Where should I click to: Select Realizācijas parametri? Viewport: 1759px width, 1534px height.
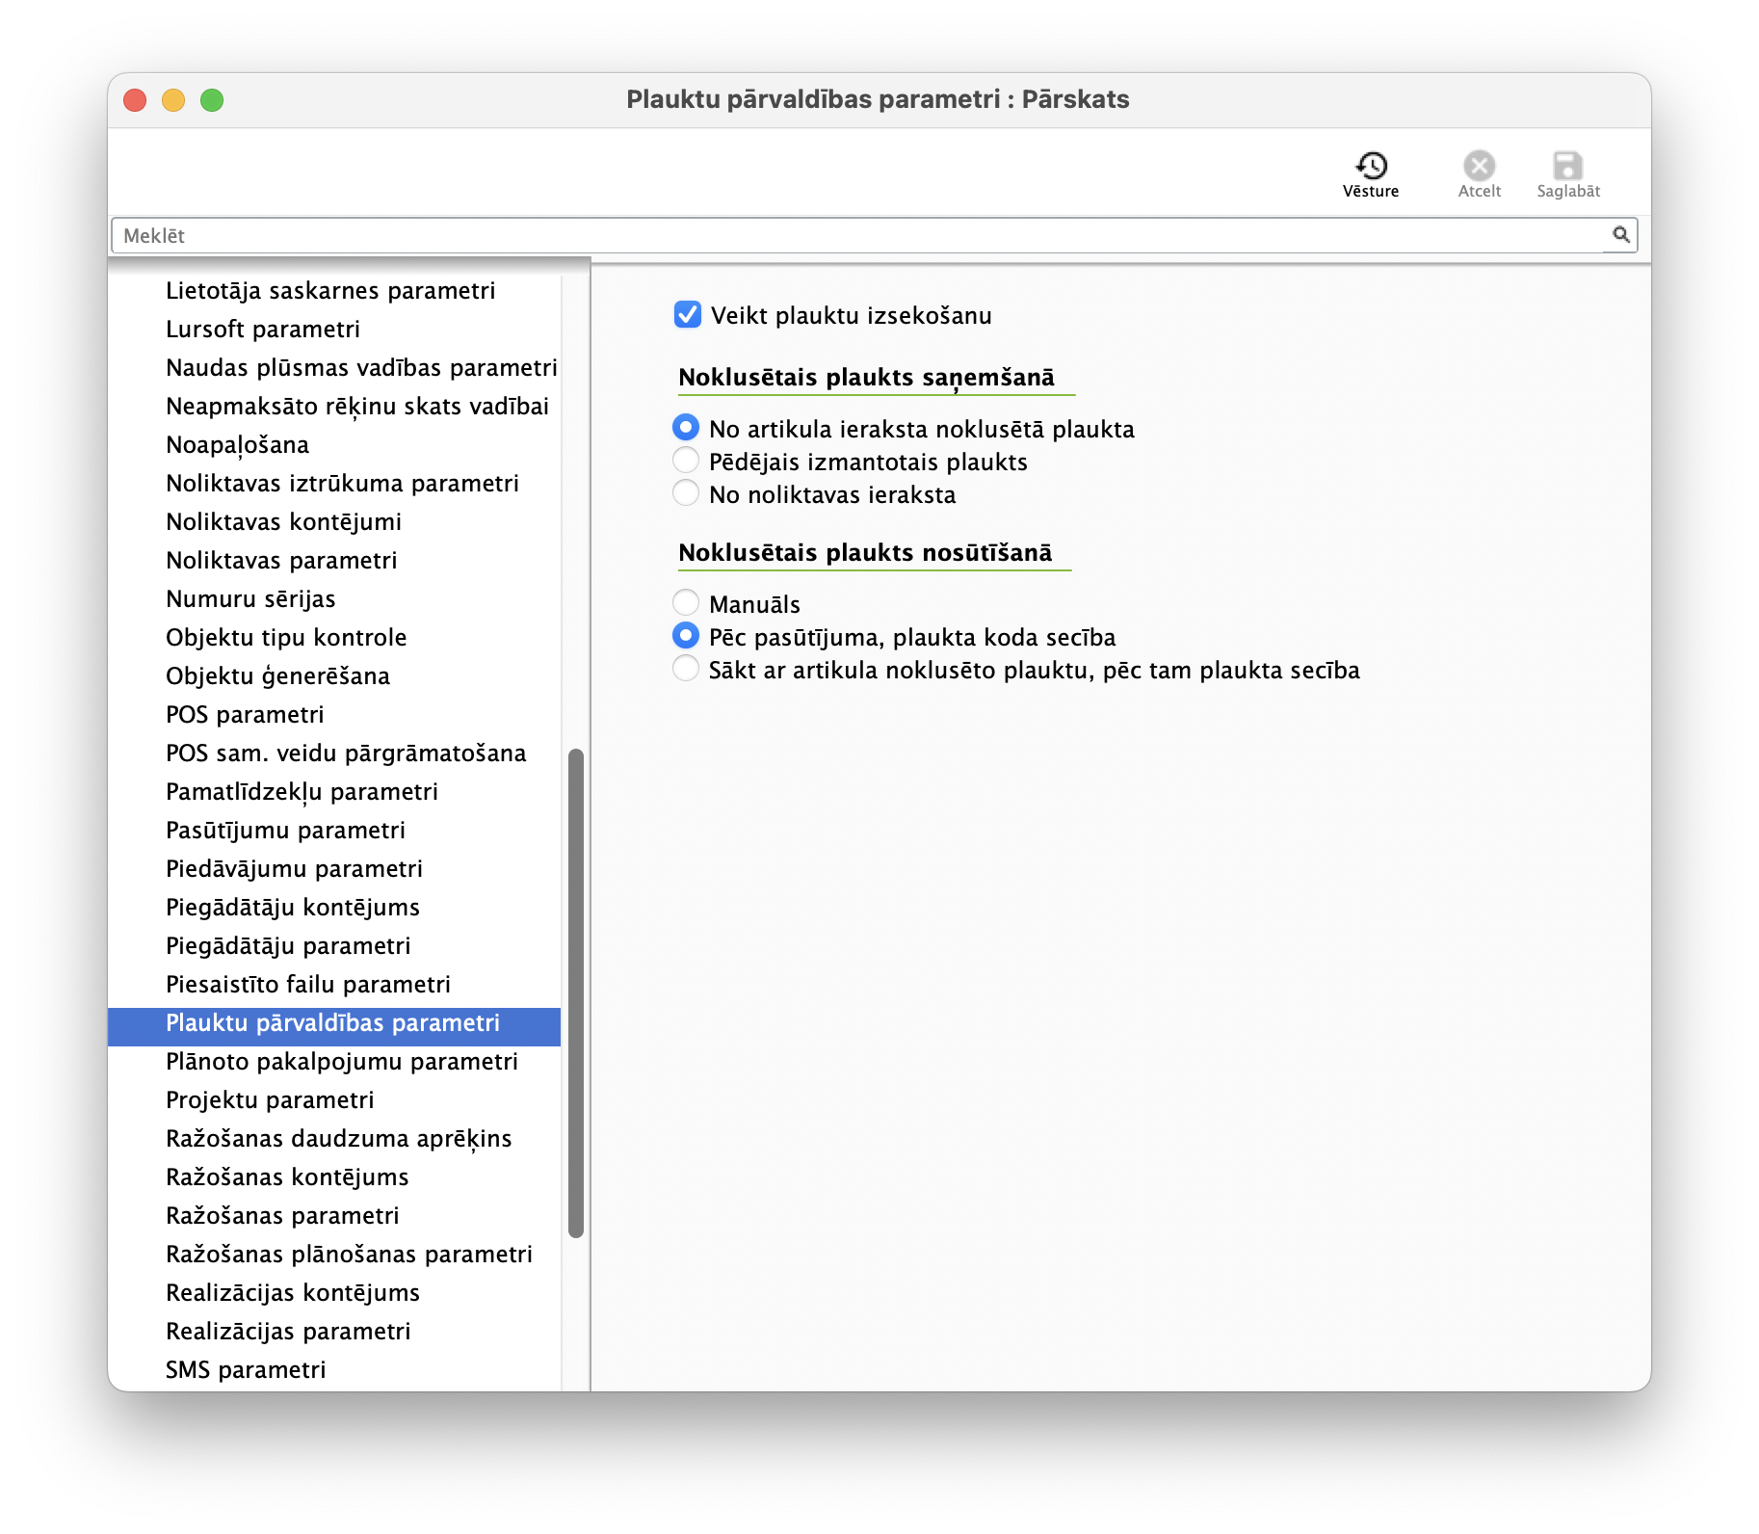334,1331
